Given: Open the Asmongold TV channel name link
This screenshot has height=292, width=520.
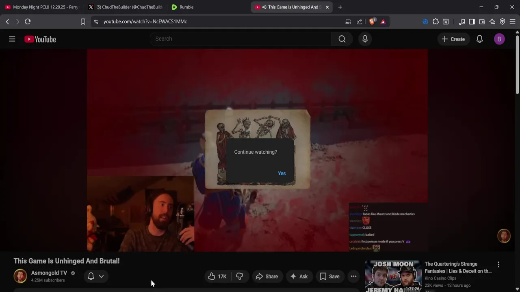Looking at the screenshot, I should [x=49, y=273].
